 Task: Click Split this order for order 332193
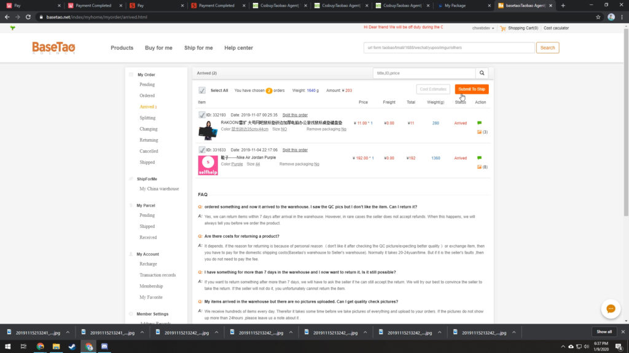(x=295, y=115)
